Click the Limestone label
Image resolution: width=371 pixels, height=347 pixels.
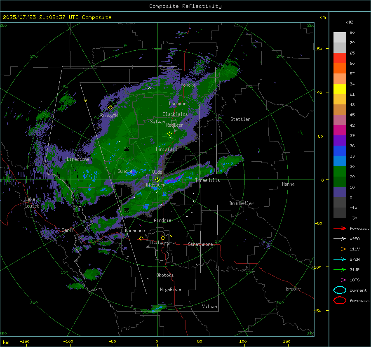click(x=78, y=159)
